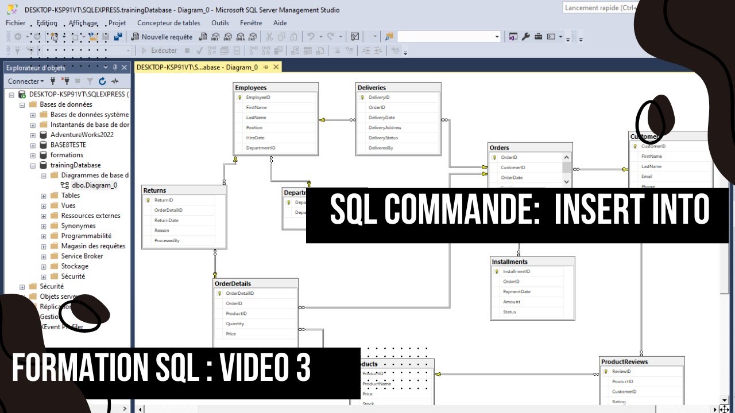The height and width of the screenshot is (413, 735).
Task: Pin the Diagram_0 tab
Action: coord(266,67)
